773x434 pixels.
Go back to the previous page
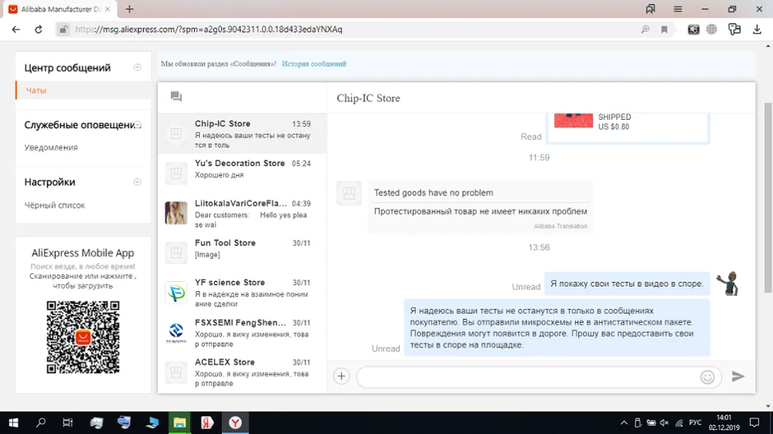tap(15, 29)
